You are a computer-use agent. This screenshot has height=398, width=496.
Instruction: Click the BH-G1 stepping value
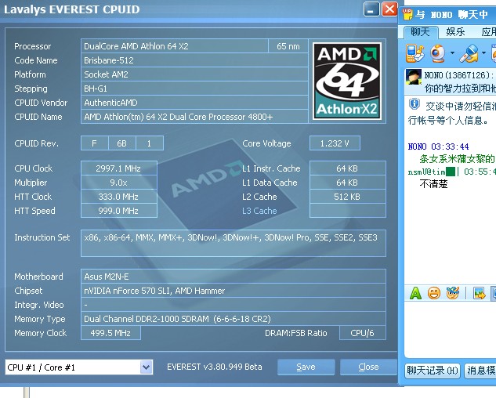[x=194, y=89]
